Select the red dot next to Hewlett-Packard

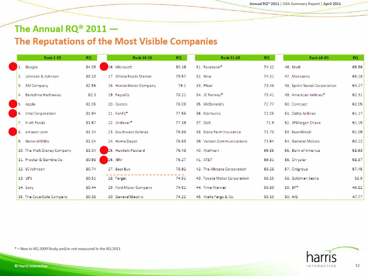click(x=104, y=150)
